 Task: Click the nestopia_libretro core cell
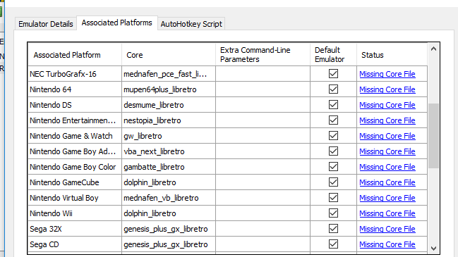(x=169, y=120)
